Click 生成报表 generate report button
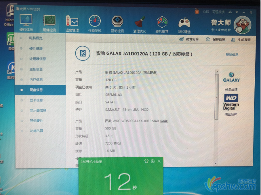The height and width of the screenshot is (195, 261). click(241, 40)
